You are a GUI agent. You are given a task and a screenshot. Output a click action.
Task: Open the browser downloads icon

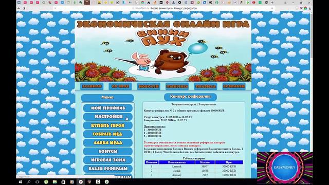coord(310,8)
